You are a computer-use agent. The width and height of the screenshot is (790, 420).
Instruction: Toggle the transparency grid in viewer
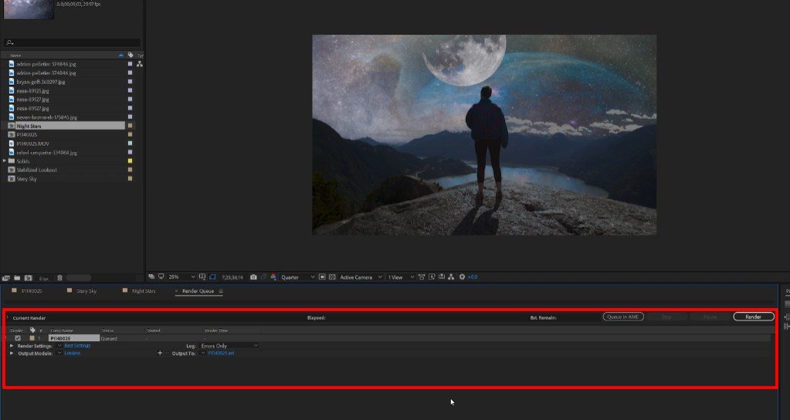coord(332,277)
